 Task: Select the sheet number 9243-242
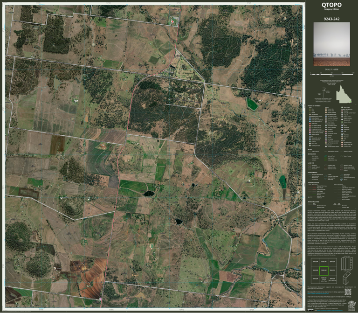[331, 19]
